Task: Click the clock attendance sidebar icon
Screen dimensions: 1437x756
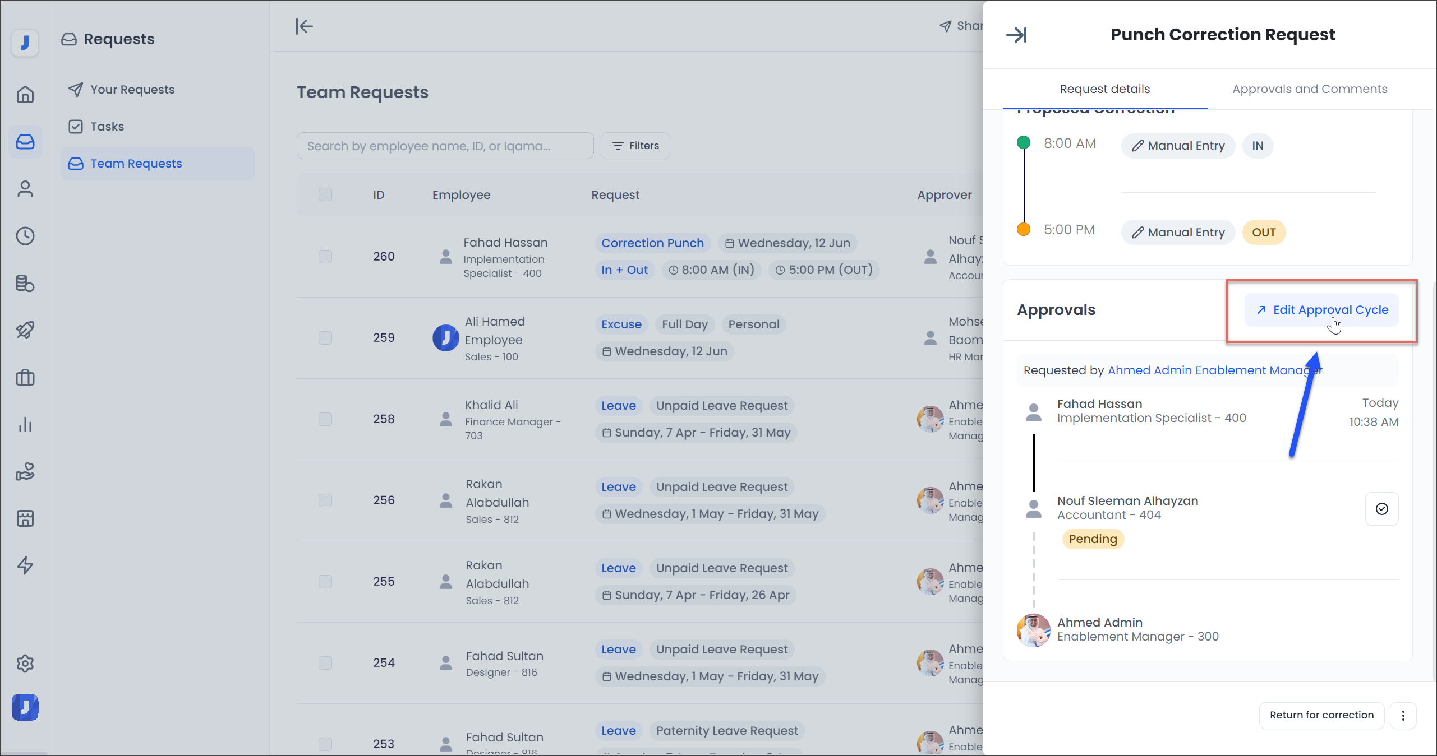Action: (25, 236)
